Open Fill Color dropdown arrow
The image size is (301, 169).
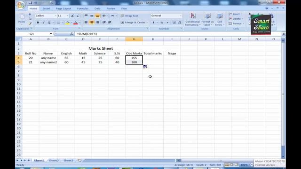[71, 23]
